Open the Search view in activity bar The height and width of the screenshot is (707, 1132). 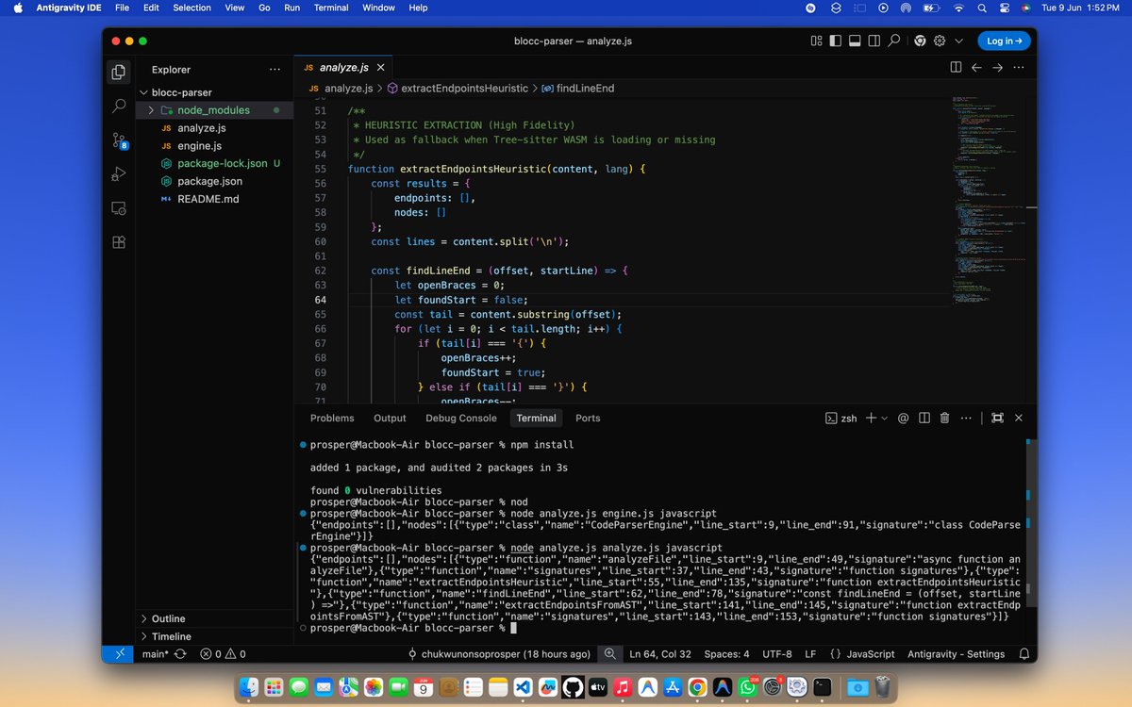(119, 107)
